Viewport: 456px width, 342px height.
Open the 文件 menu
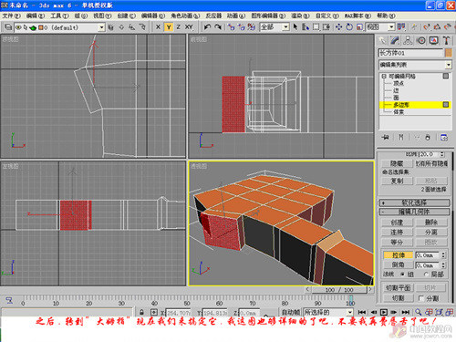(11, 16)
